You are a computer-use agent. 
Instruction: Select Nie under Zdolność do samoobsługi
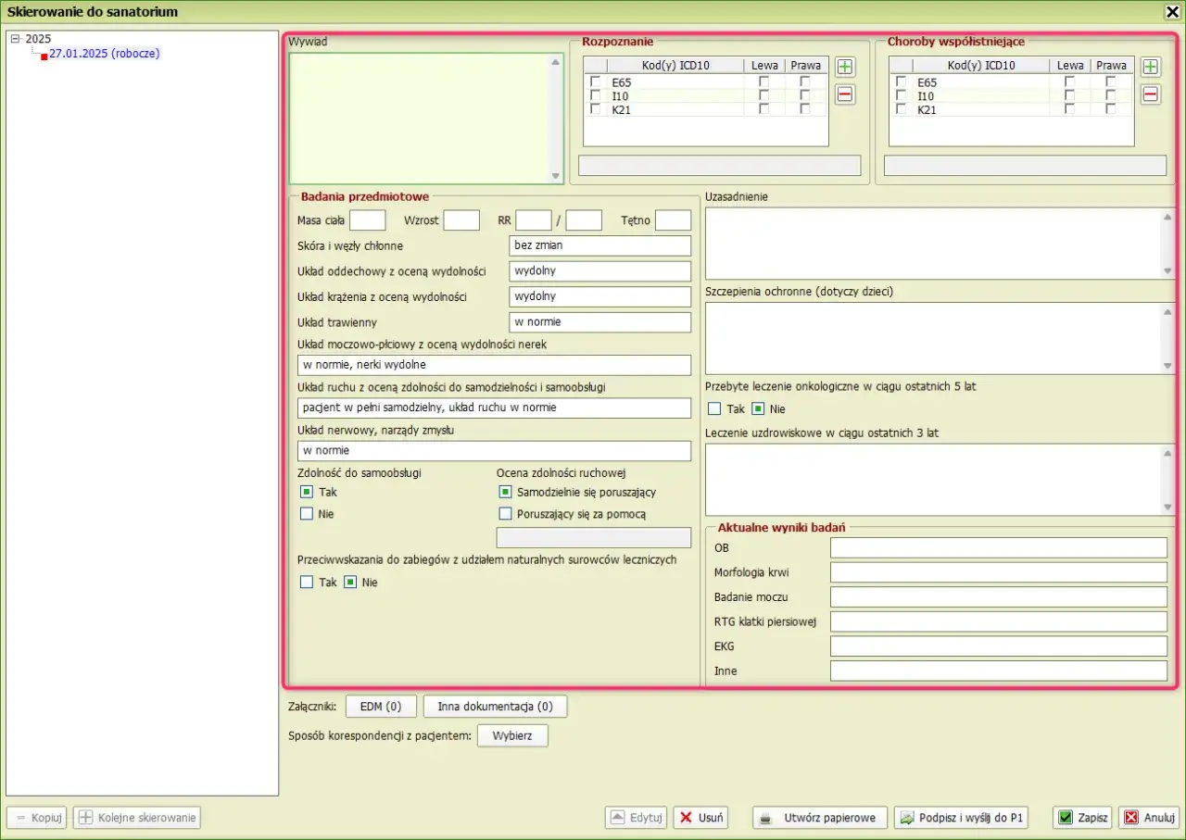307,513
